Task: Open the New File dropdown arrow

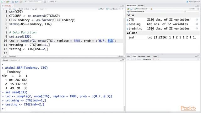Action: 4,2
